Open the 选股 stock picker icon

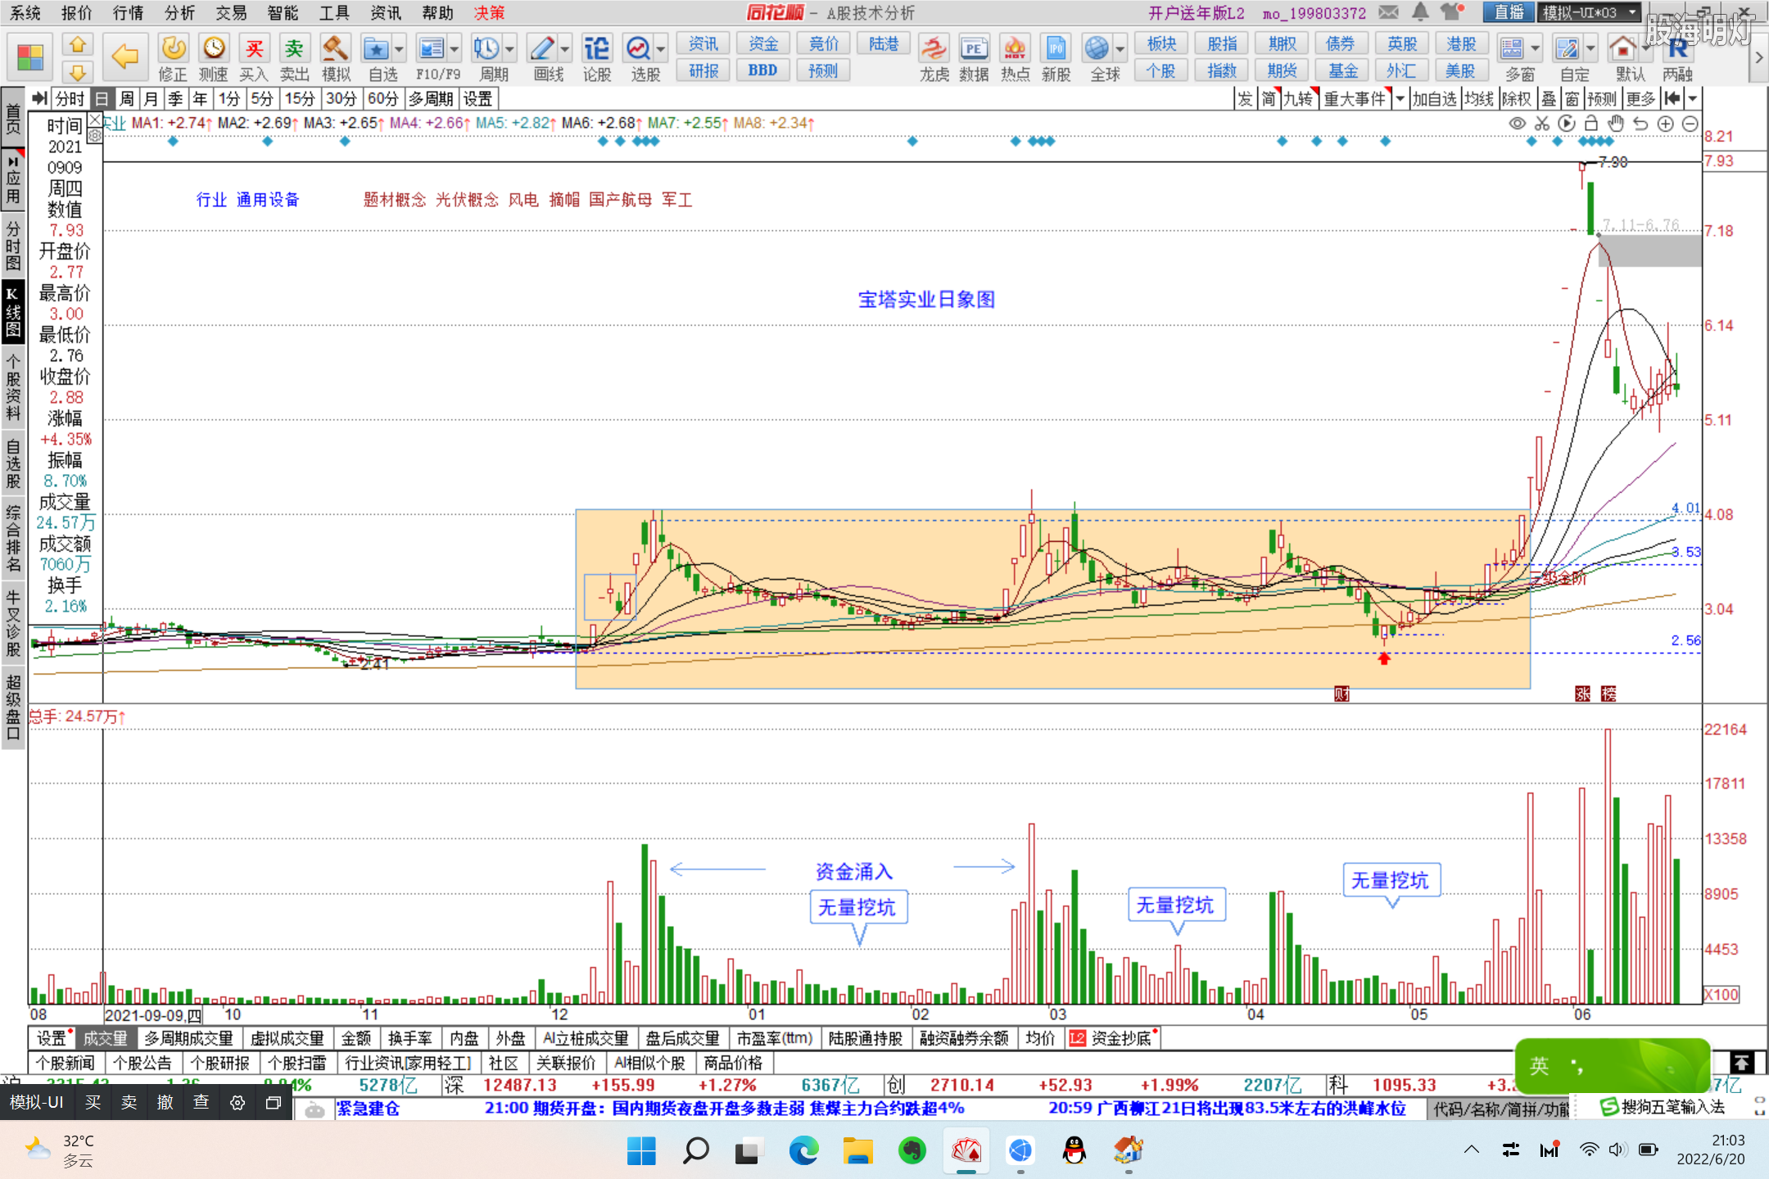(638, 49)
